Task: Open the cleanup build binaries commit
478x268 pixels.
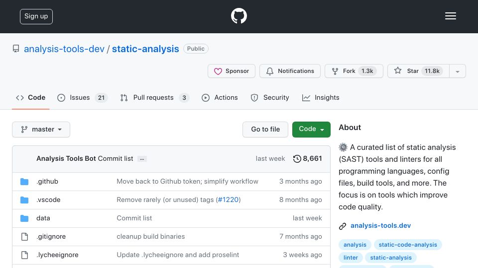Action: [x=150, y=236]
